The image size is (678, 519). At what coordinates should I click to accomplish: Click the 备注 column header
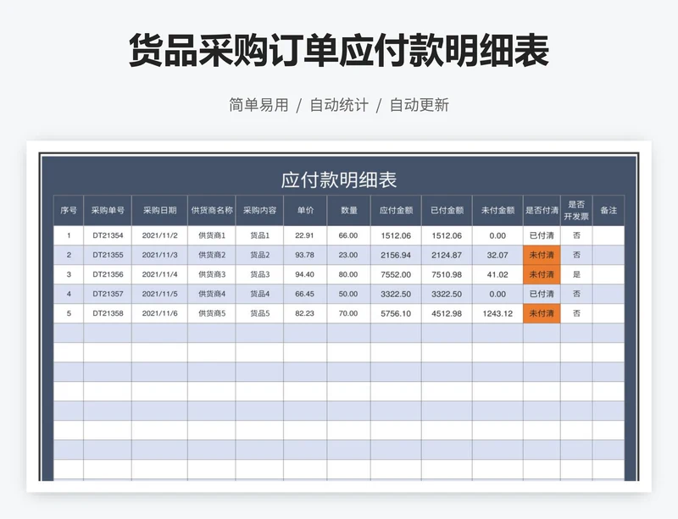609,210
